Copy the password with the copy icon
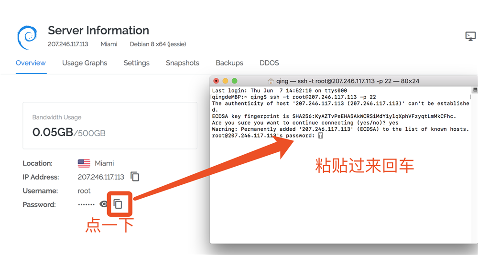The image size is (478, 255). tap(118, 204)
